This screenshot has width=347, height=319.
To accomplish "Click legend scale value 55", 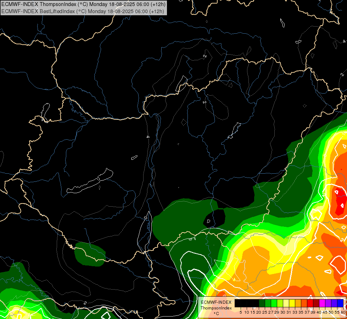I will pos(337,312).
